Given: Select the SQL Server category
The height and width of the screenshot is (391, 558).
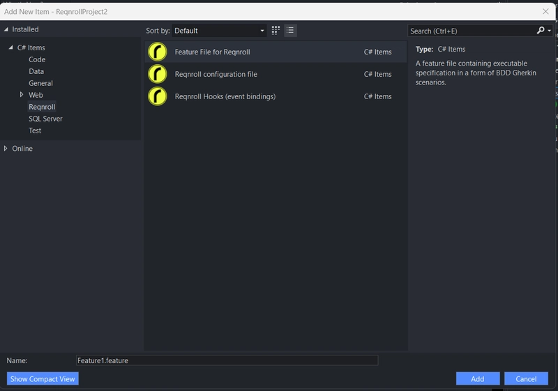Looking at the screenshot, I should [45, 119].
